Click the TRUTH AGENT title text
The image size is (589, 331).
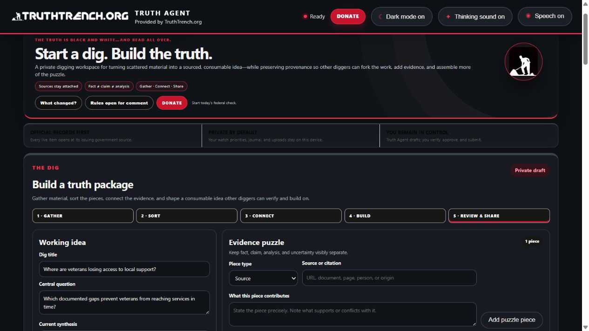click(162, 13)
